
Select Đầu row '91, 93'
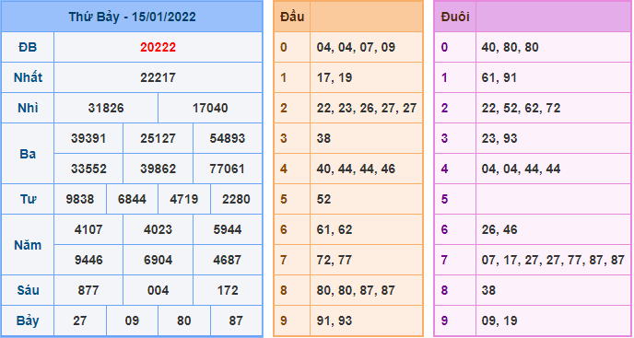pyautogui.click(x=335, y=321)
